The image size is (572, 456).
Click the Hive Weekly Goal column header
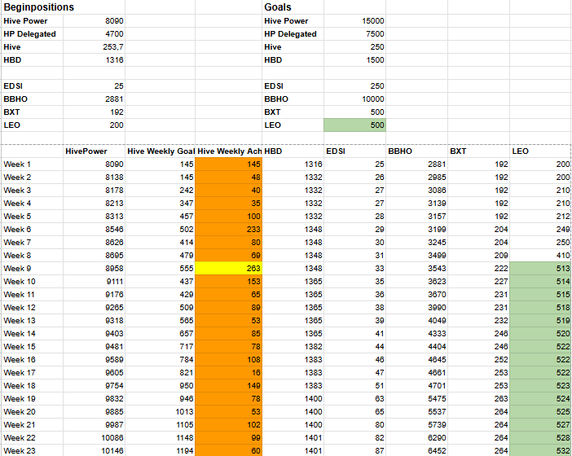click(x=160, y=151)
